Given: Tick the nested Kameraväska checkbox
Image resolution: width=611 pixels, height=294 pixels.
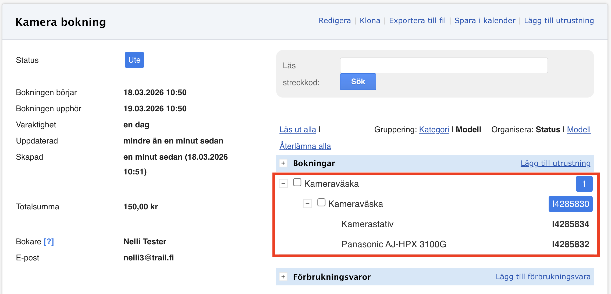Looking at the screenshot, I should [x=321, y=202].
